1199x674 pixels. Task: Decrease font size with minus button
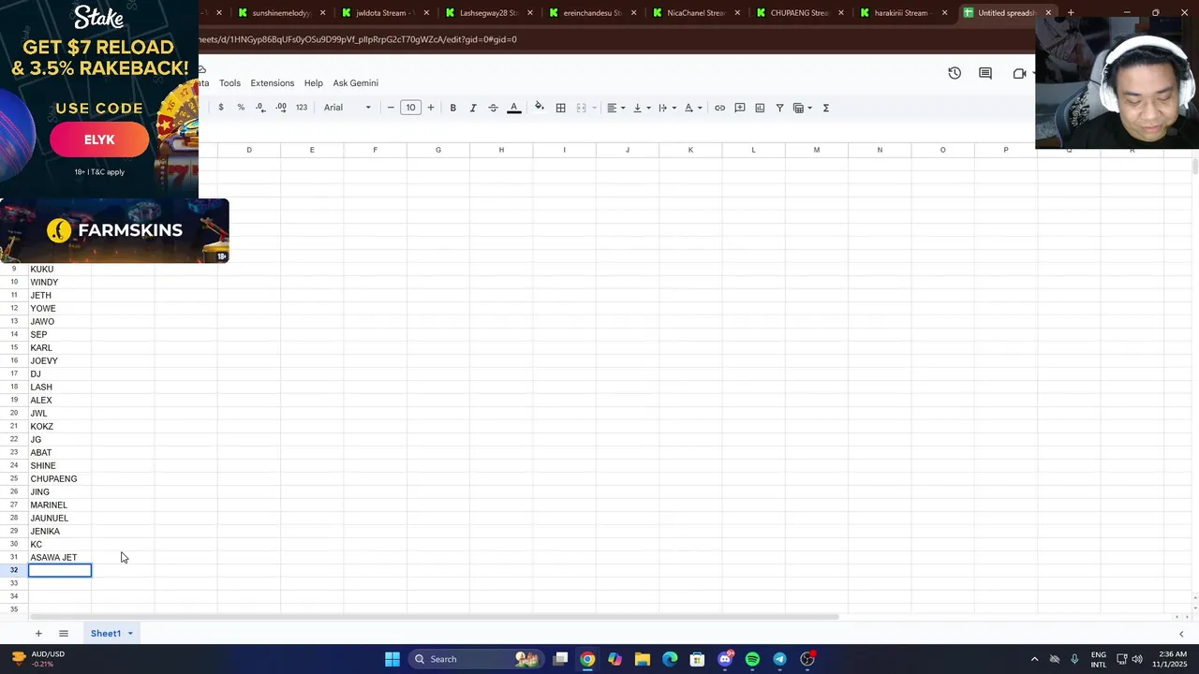[x=391, y=108]
